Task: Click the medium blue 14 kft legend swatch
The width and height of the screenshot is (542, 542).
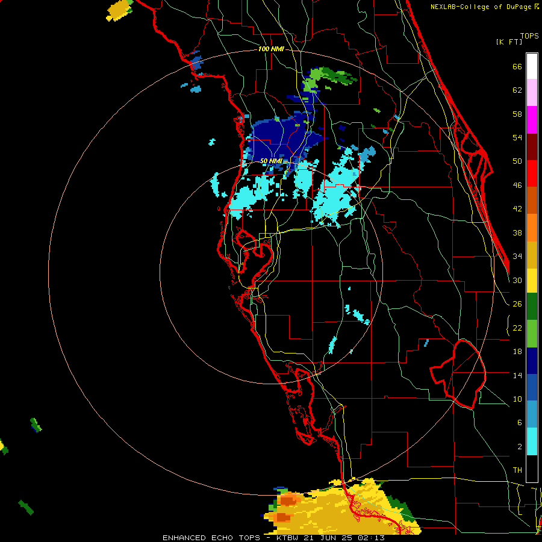Action: 532,387
